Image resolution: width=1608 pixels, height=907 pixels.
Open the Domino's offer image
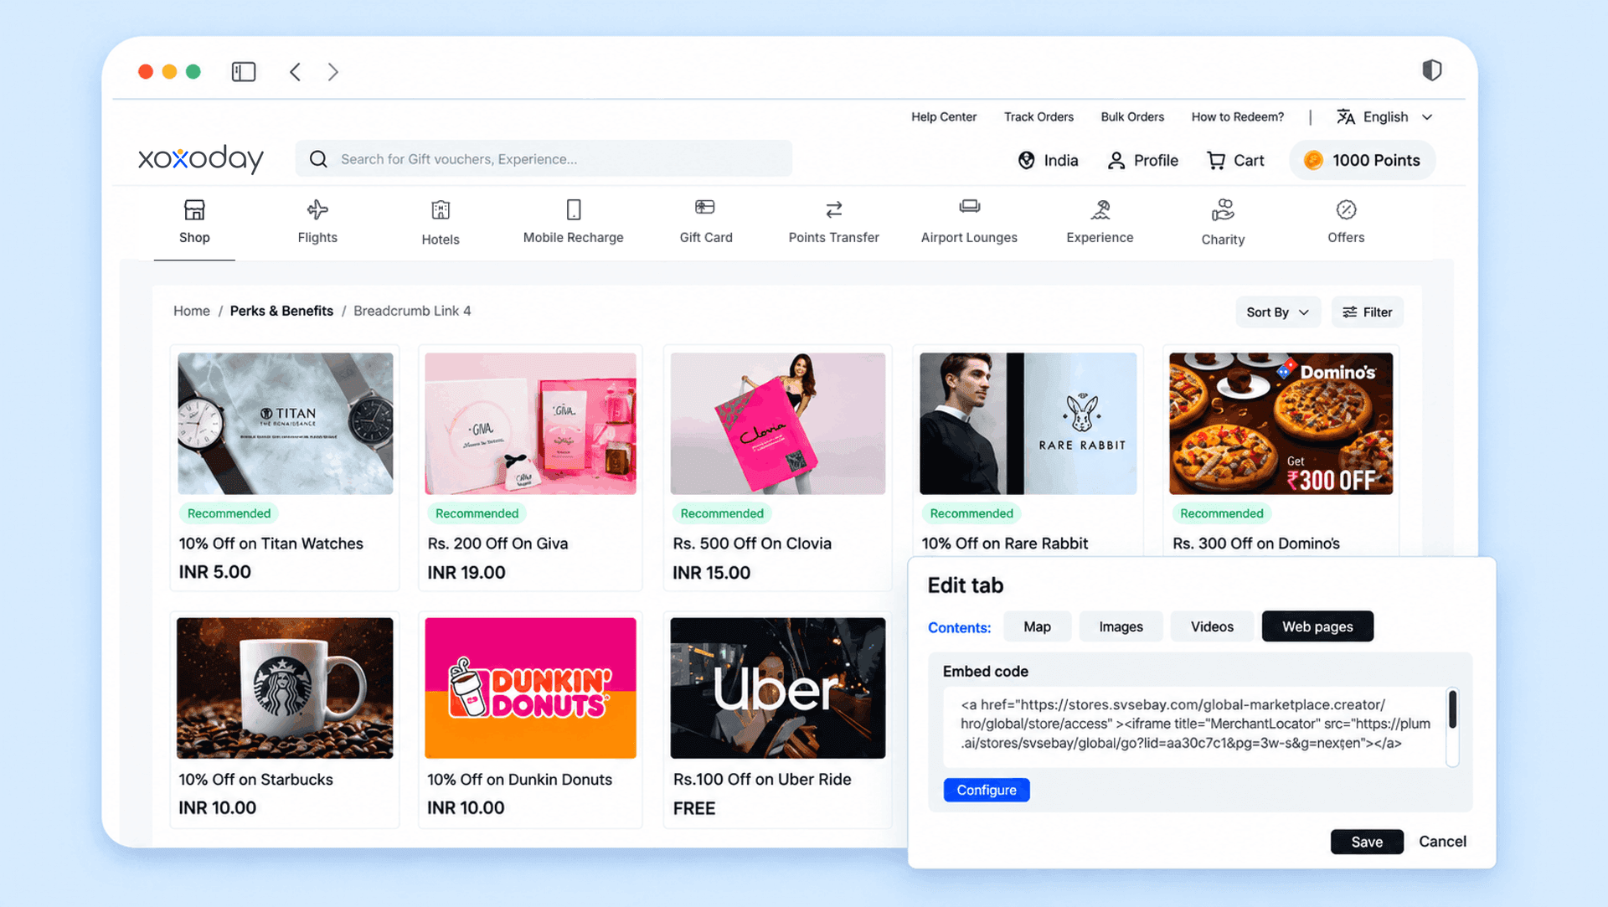click(1281, 423)
